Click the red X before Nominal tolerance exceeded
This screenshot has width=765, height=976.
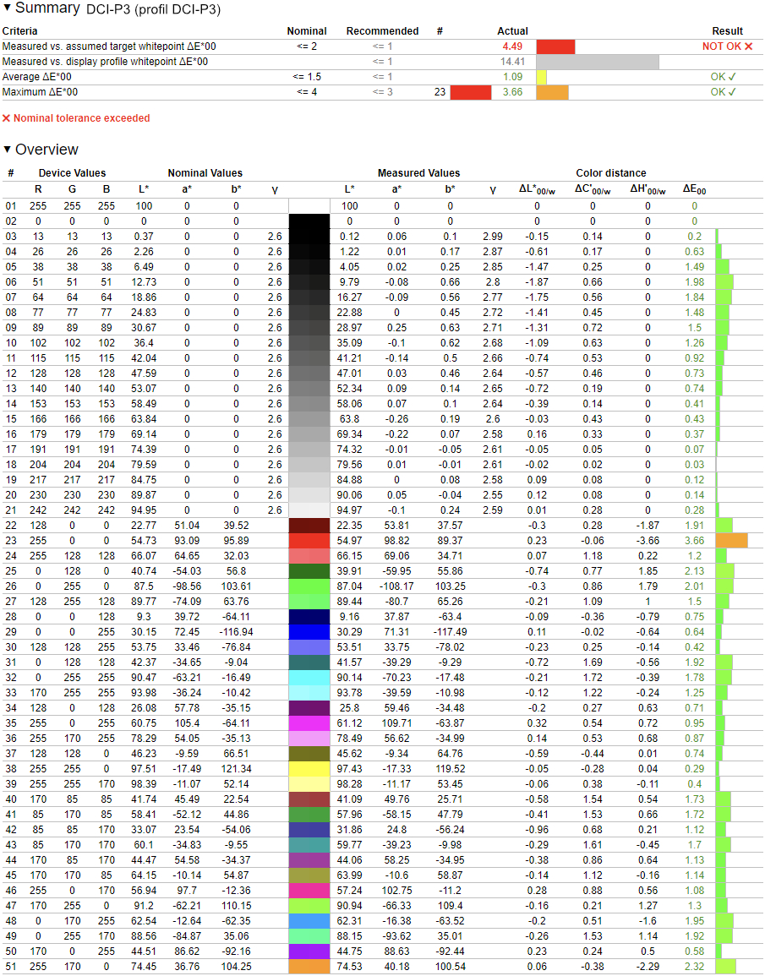[6, 118]
